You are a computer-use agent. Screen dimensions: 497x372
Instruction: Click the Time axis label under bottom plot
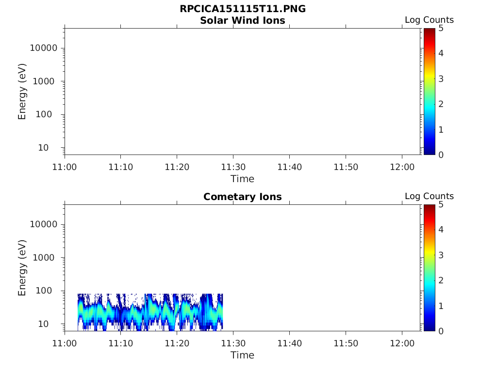[x=243, y=355]
